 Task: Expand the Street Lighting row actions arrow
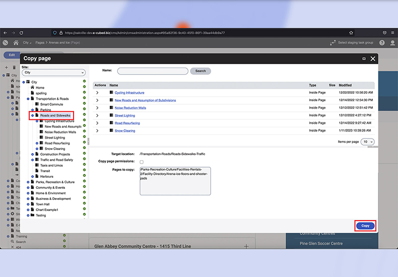pyautogui.click(x=97, y=115)
